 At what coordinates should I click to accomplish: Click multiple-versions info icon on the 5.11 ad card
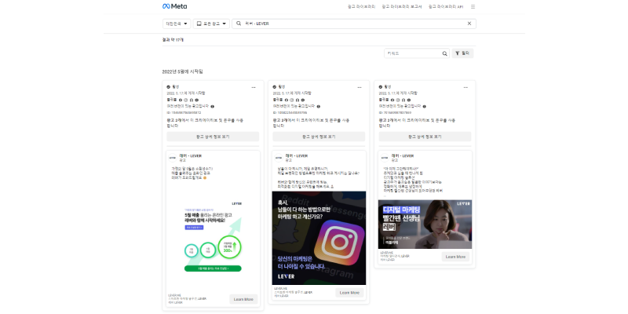tap(424, 107)
